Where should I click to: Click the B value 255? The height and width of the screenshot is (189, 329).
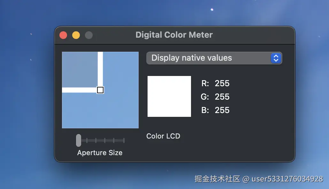(222, 110)
